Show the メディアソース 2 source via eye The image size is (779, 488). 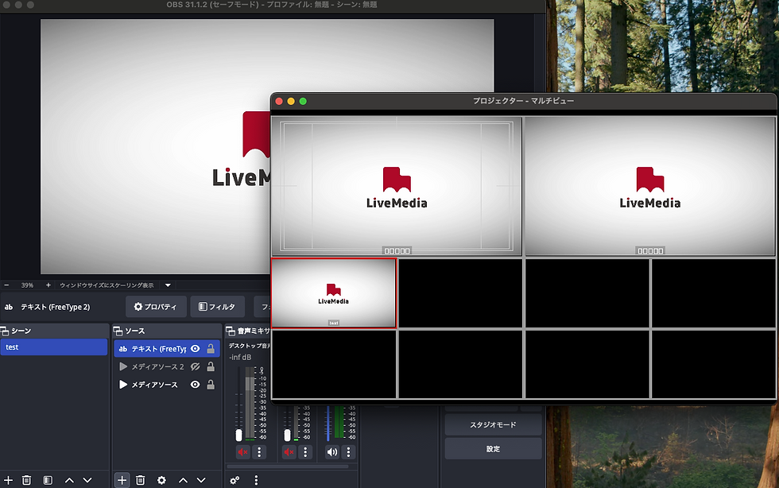coord(196,366)
